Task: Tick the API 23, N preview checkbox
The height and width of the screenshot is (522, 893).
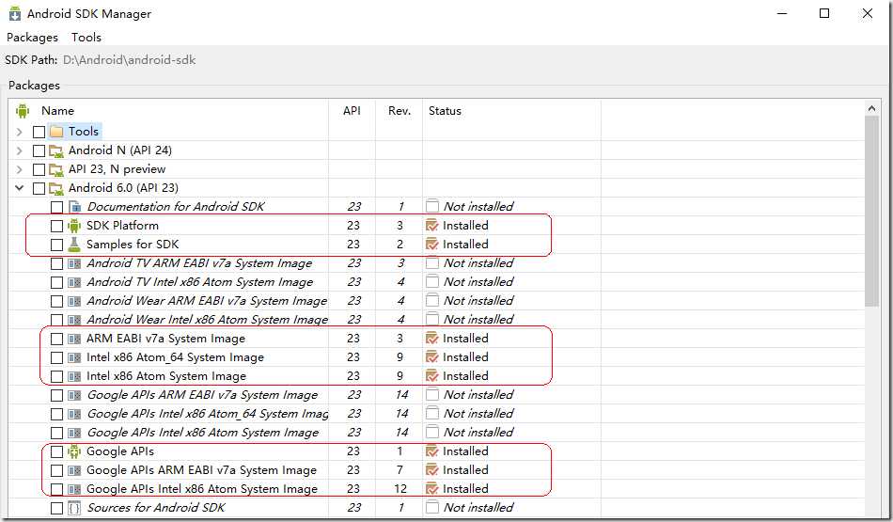Action: point(39,169)
